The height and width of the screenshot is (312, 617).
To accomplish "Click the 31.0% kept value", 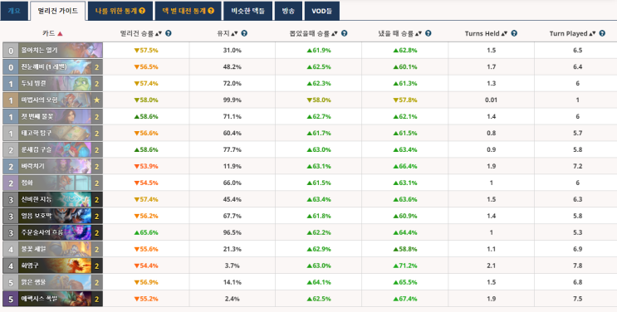I will pyautogui.click(x=233, y=51).
